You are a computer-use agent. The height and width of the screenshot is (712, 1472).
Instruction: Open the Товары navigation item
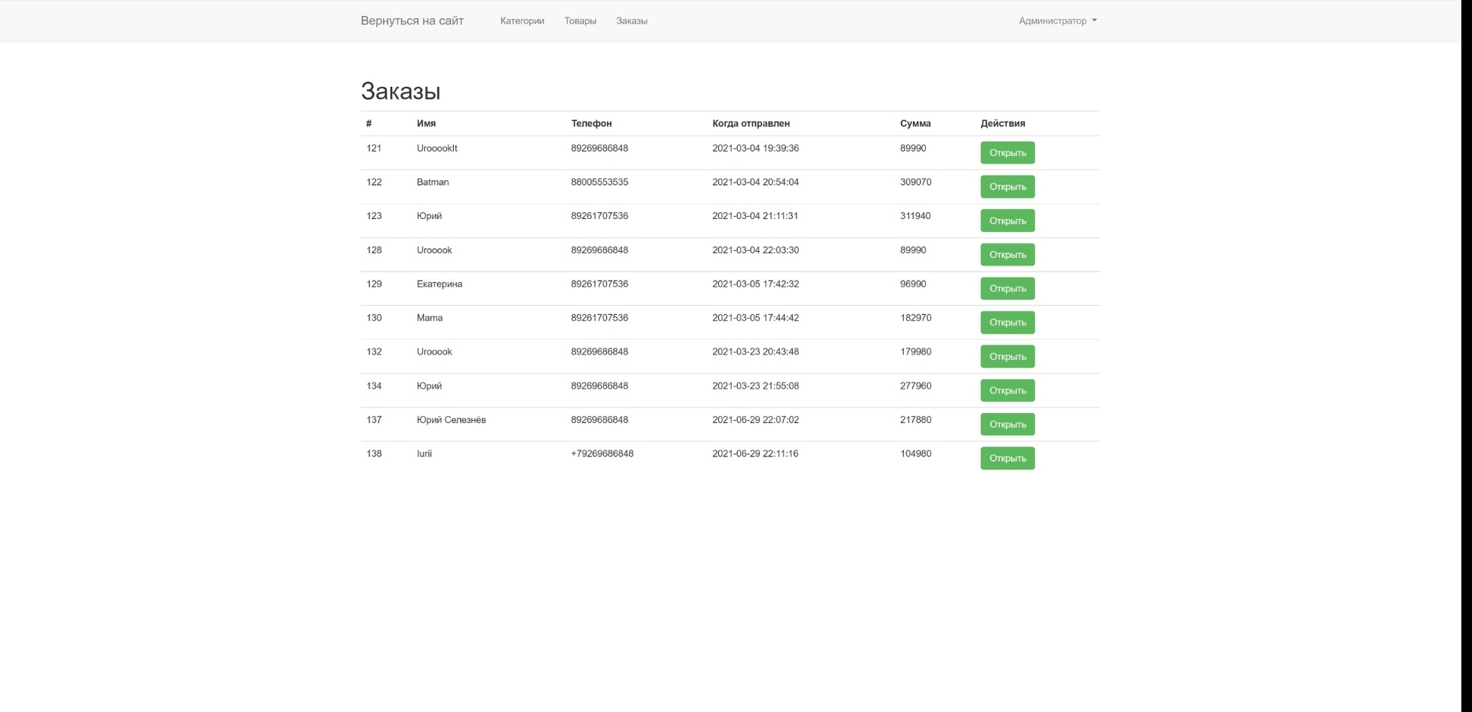pos(580,21)
